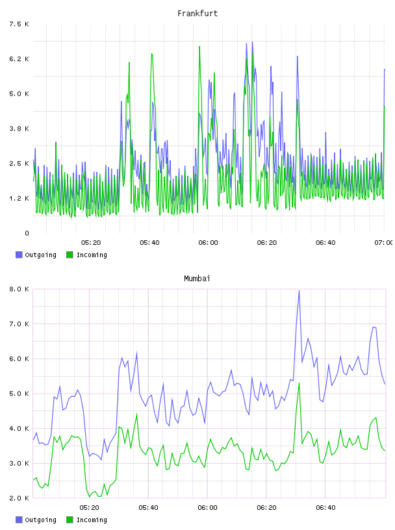395x530 pixels.
Task: Click the 07:00 time label on Frankfurt
Action: 384,243
